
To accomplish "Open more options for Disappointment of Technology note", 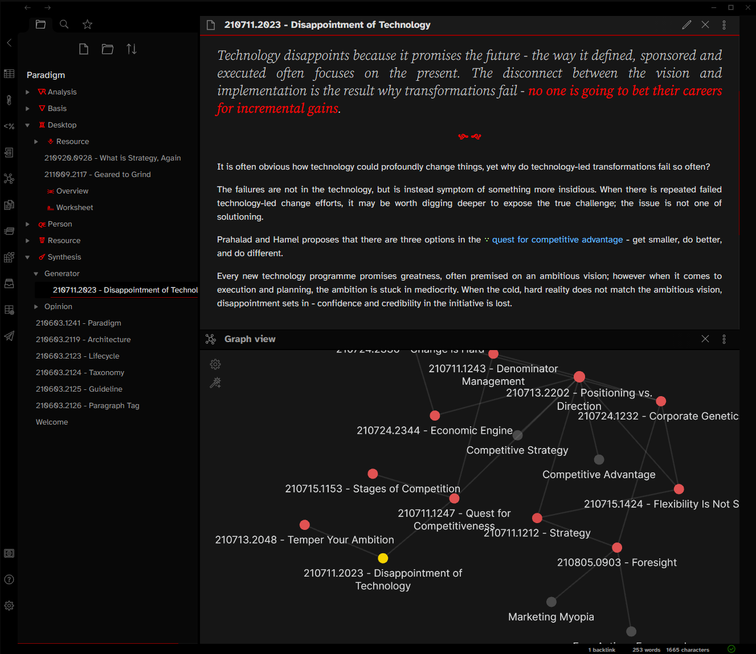I will [x=724, y=25].
